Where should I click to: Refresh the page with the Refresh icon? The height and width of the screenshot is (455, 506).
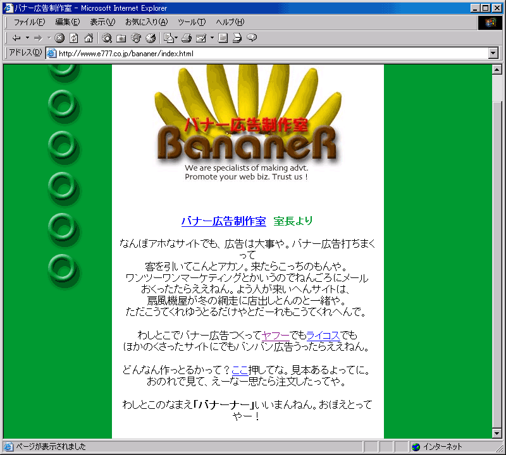tap(74, 38)
